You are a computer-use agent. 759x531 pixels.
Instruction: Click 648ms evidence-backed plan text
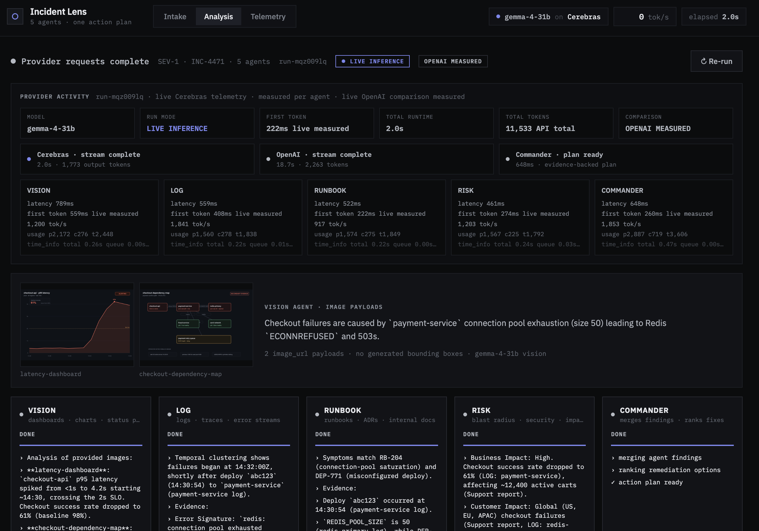point(566,165)
